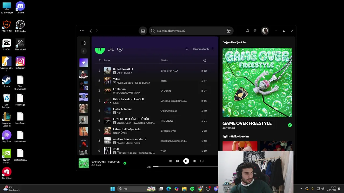Skip to next track
Screen dimensions: 344x193
195,161
